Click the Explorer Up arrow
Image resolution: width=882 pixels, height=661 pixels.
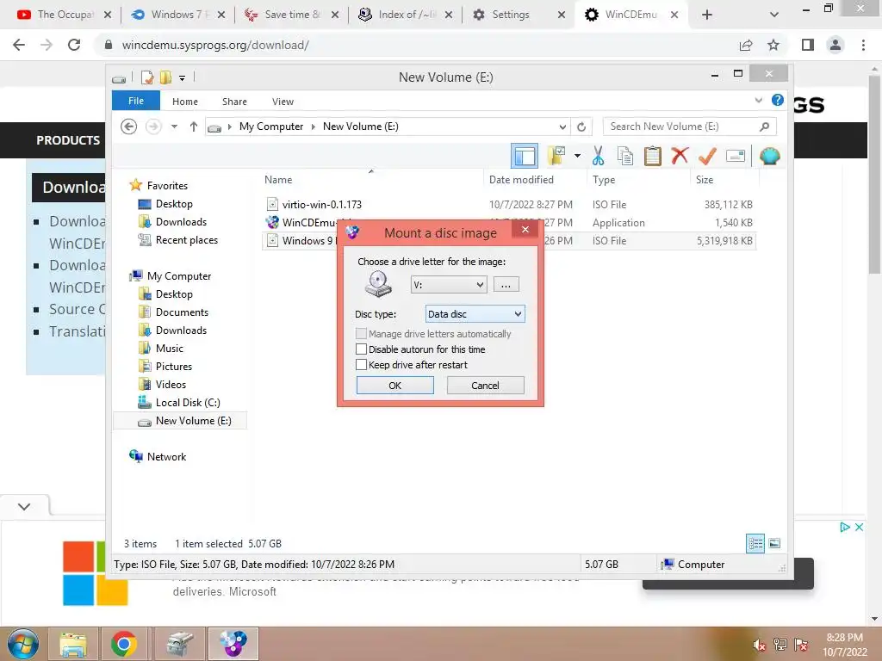pos(194,127)
